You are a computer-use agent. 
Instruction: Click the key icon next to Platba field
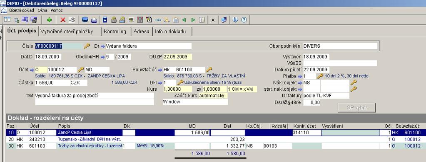320,76
